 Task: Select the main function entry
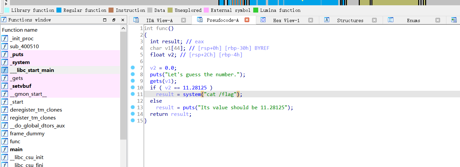click(x=60, y=149)
